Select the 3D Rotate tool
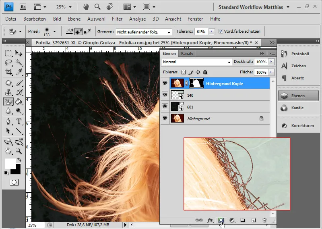This screenshot has height=229, width=322. (8, 142)
